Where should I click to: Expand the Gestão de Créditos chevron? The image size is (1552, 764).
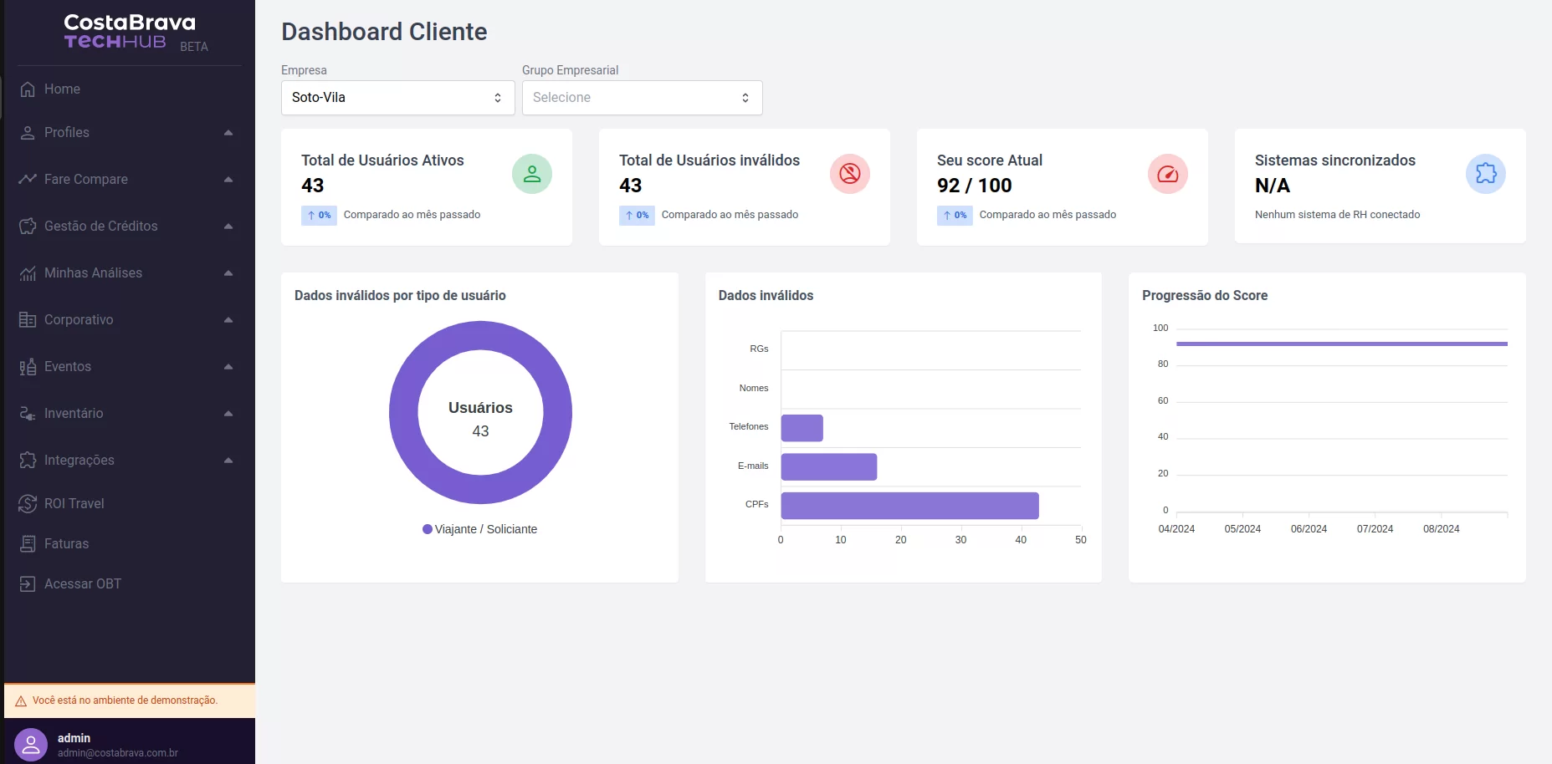228,227
